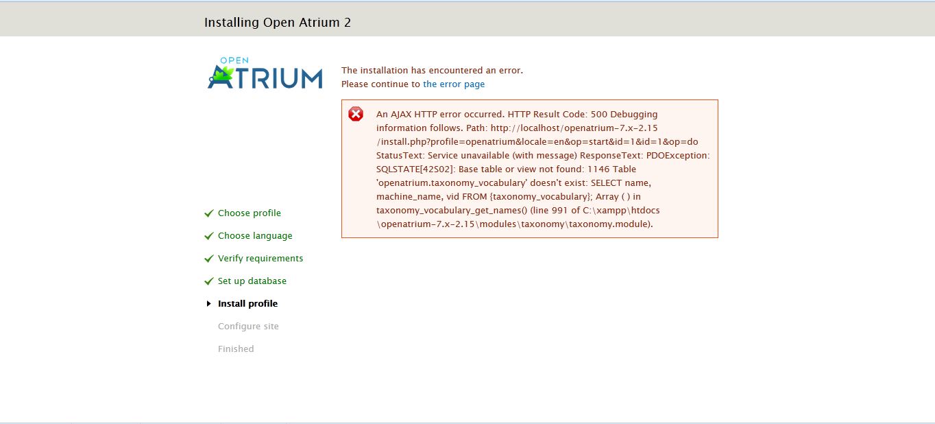Click the Finished step label

[236, 349]
